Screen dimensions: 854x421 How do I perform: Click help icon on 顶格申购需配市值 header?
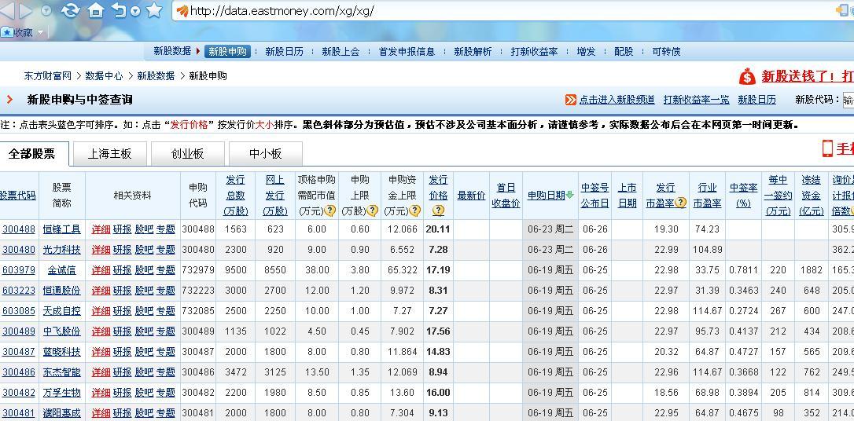330,210
